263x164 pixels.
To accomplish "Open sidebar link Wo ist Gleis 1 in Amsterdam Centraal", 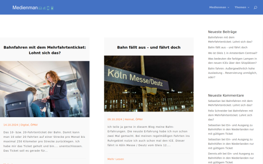I will [x=232, y=53].
